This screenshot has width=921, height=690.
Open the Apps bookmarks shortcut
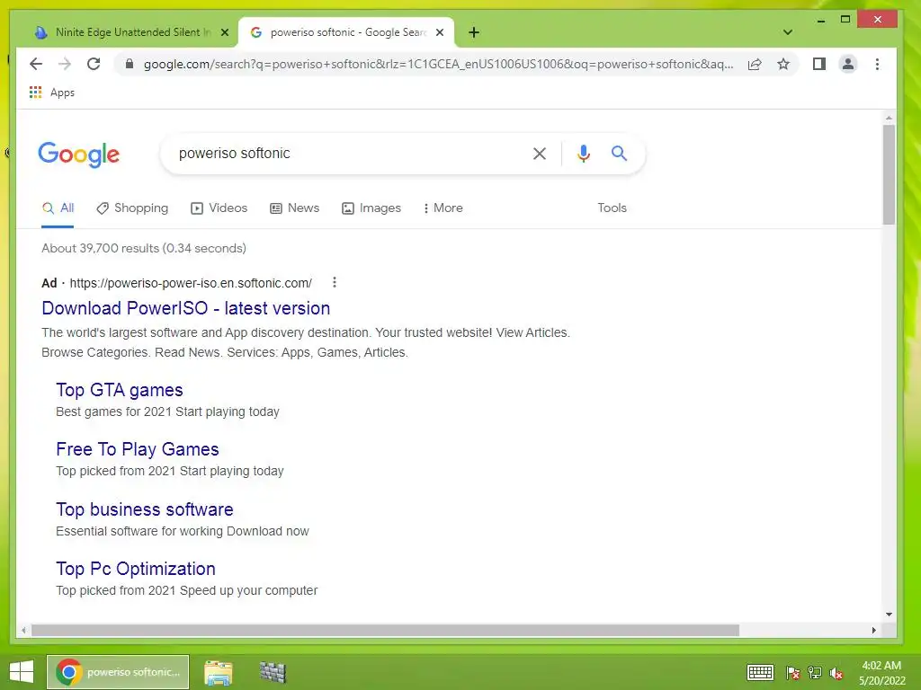[51, 93]
